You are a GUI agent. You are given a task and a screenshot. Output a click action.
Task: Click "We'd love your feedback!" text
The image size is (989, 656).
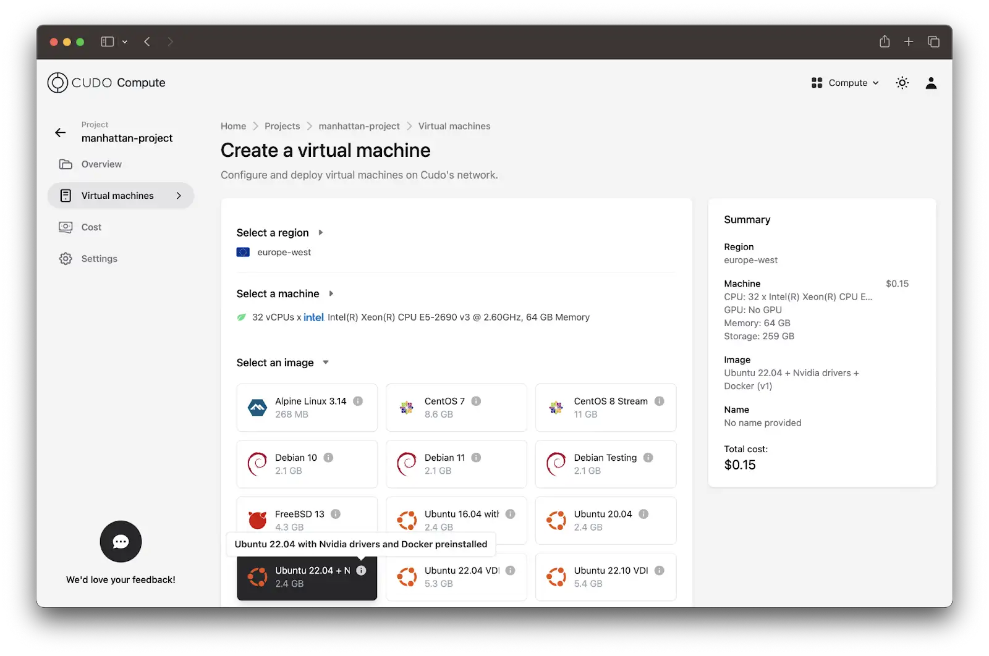pyautogui.click(x=121, y=580)
